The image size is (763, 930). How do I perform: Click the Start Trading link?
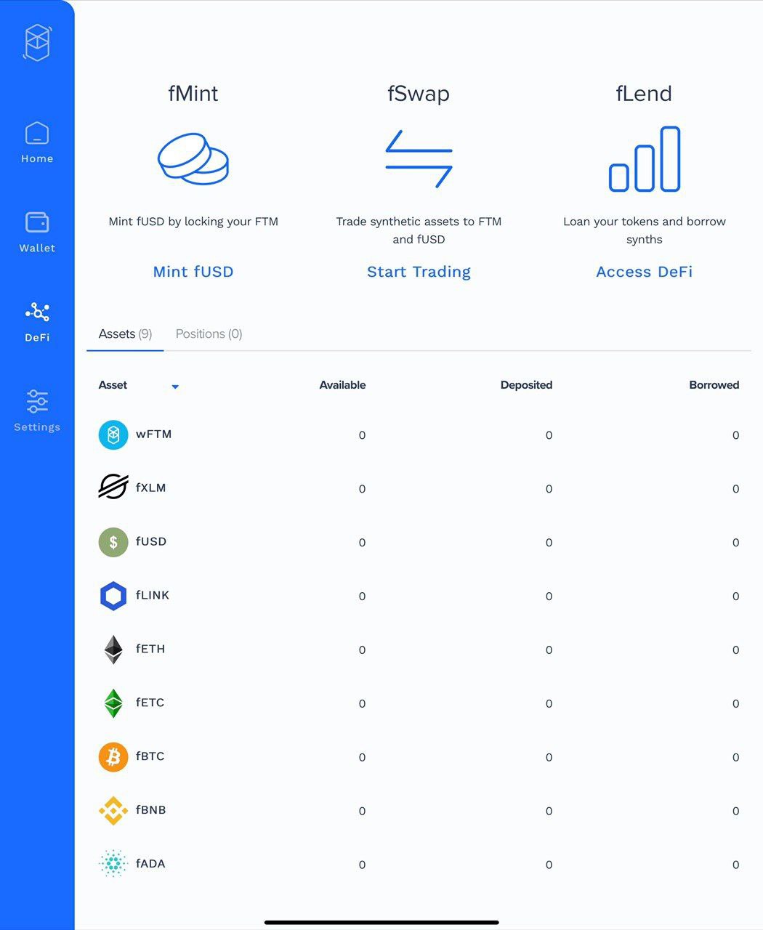tap(419, 272)
